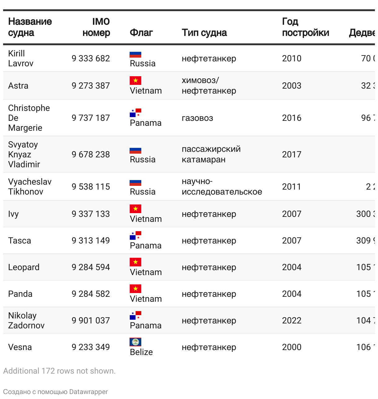Sort by the 'Название судна' column header
Viewport: 378px width, 399px height.
click(30, 27)
